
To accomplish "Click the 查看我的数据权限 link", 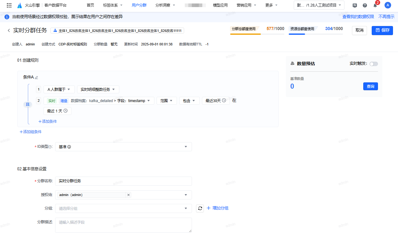I will coord(358,17).
